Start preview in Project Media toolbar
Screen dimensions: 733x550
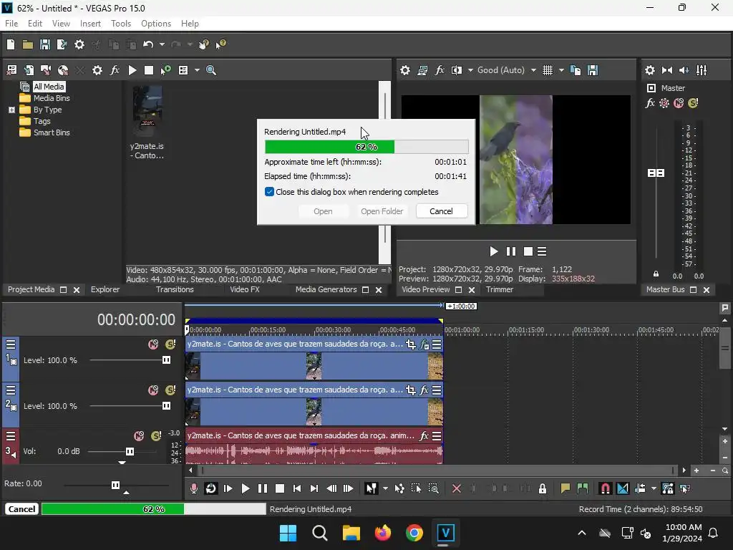pos(132,70)
